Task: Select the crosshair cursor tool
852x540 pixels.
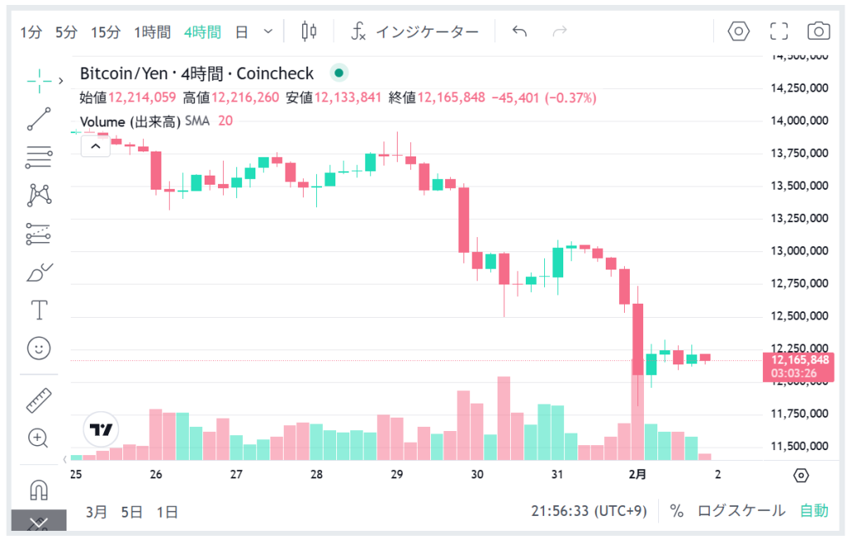Action: [x=38, y=80]
